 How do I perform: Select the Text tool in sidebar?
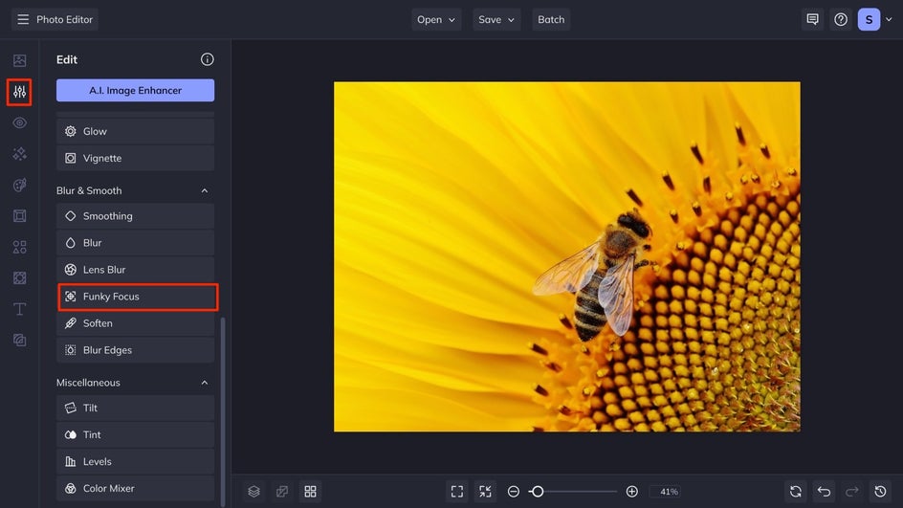click(x=19, y=309)
